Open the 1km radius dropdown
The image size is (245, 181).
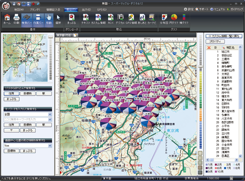click(50, 145)
